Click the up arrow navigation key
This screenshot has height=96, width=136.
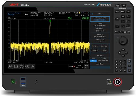(x=123, y=49)
